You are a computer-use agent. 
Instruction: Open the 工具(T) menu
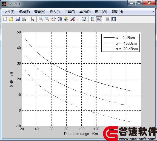coord(70,12)
